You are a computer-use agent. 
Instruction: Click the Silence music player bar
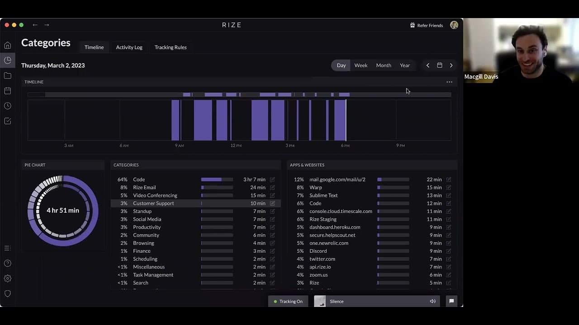(376, 301)
